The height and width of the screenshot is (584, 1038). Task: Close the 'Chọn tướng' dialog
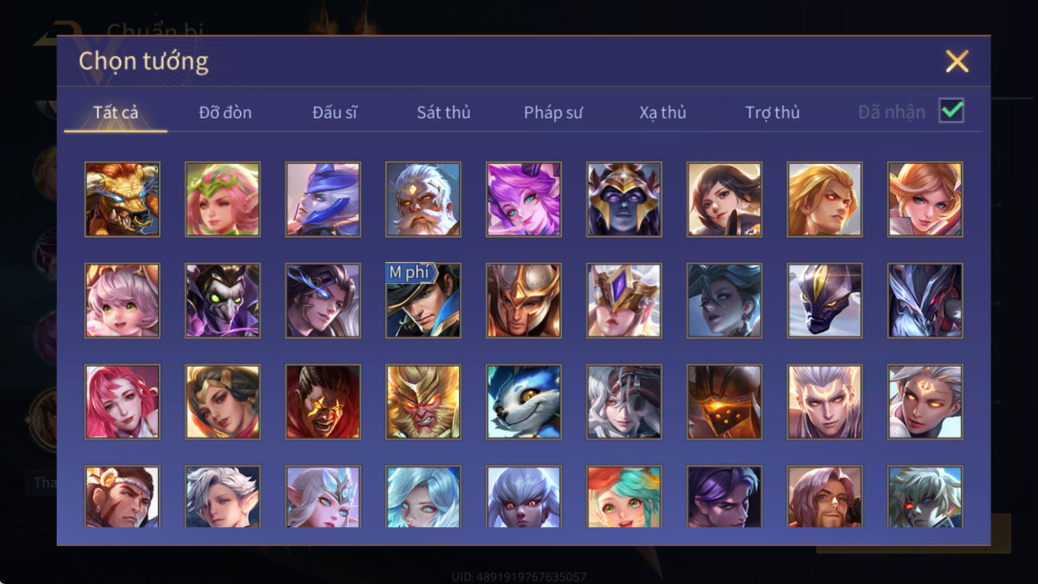957,61
